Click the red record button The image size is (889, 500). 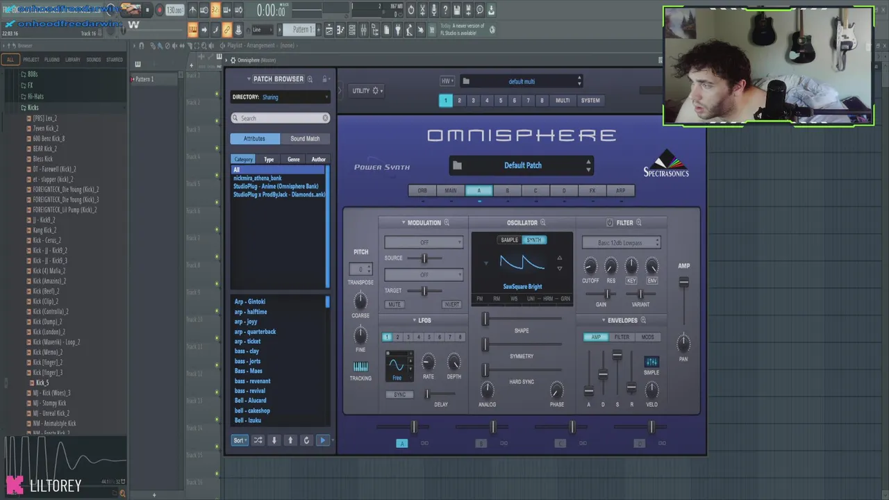[x=160, y=10]
